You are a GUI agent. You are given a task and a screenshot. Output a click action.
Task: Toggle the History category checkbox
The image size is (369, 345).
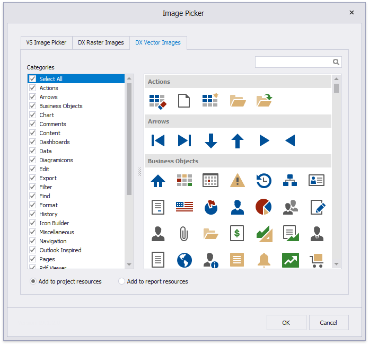(33, 214)
